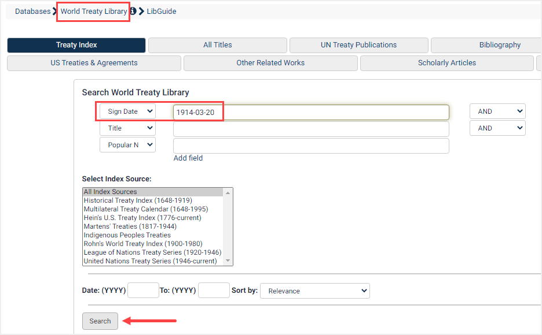Select Martens' Treaties (1817-1944)
Viewport: 542px width, 335px height.
(153, 226)
